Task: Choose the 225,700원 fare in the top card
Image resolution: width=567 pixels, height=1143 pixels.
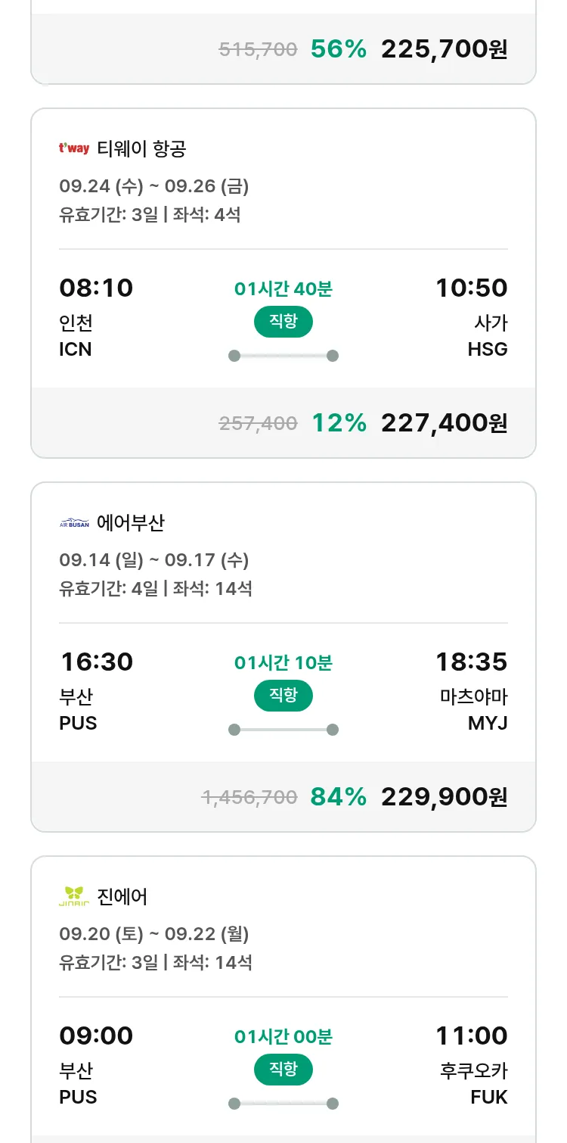Action: click(444, 49)
